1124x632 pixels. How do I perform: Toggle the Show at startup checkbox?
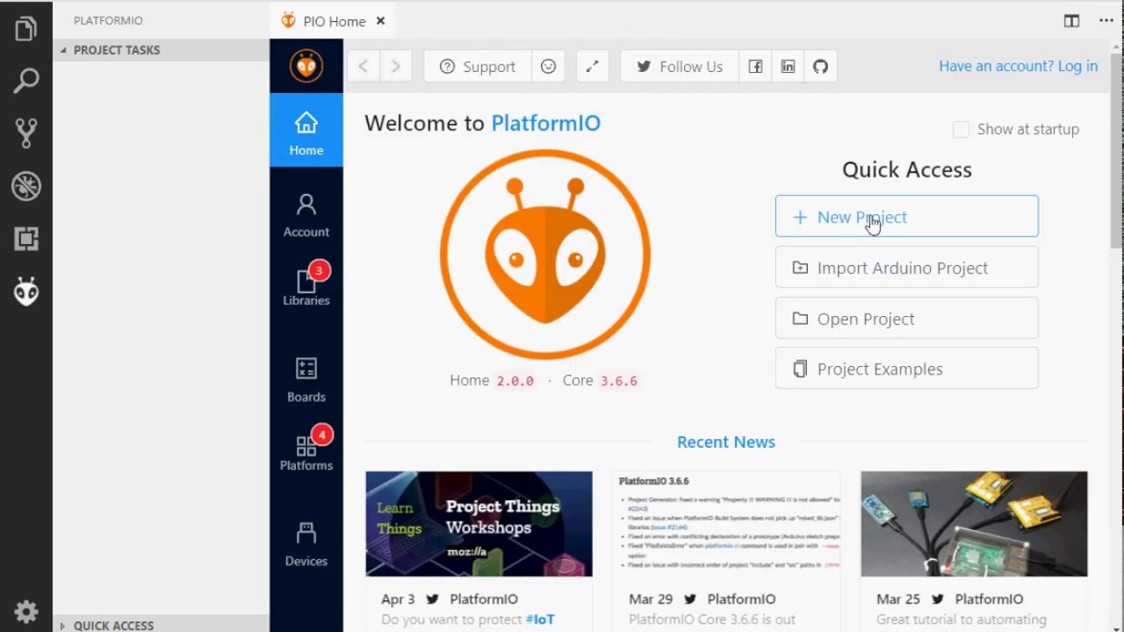point(961,129)
